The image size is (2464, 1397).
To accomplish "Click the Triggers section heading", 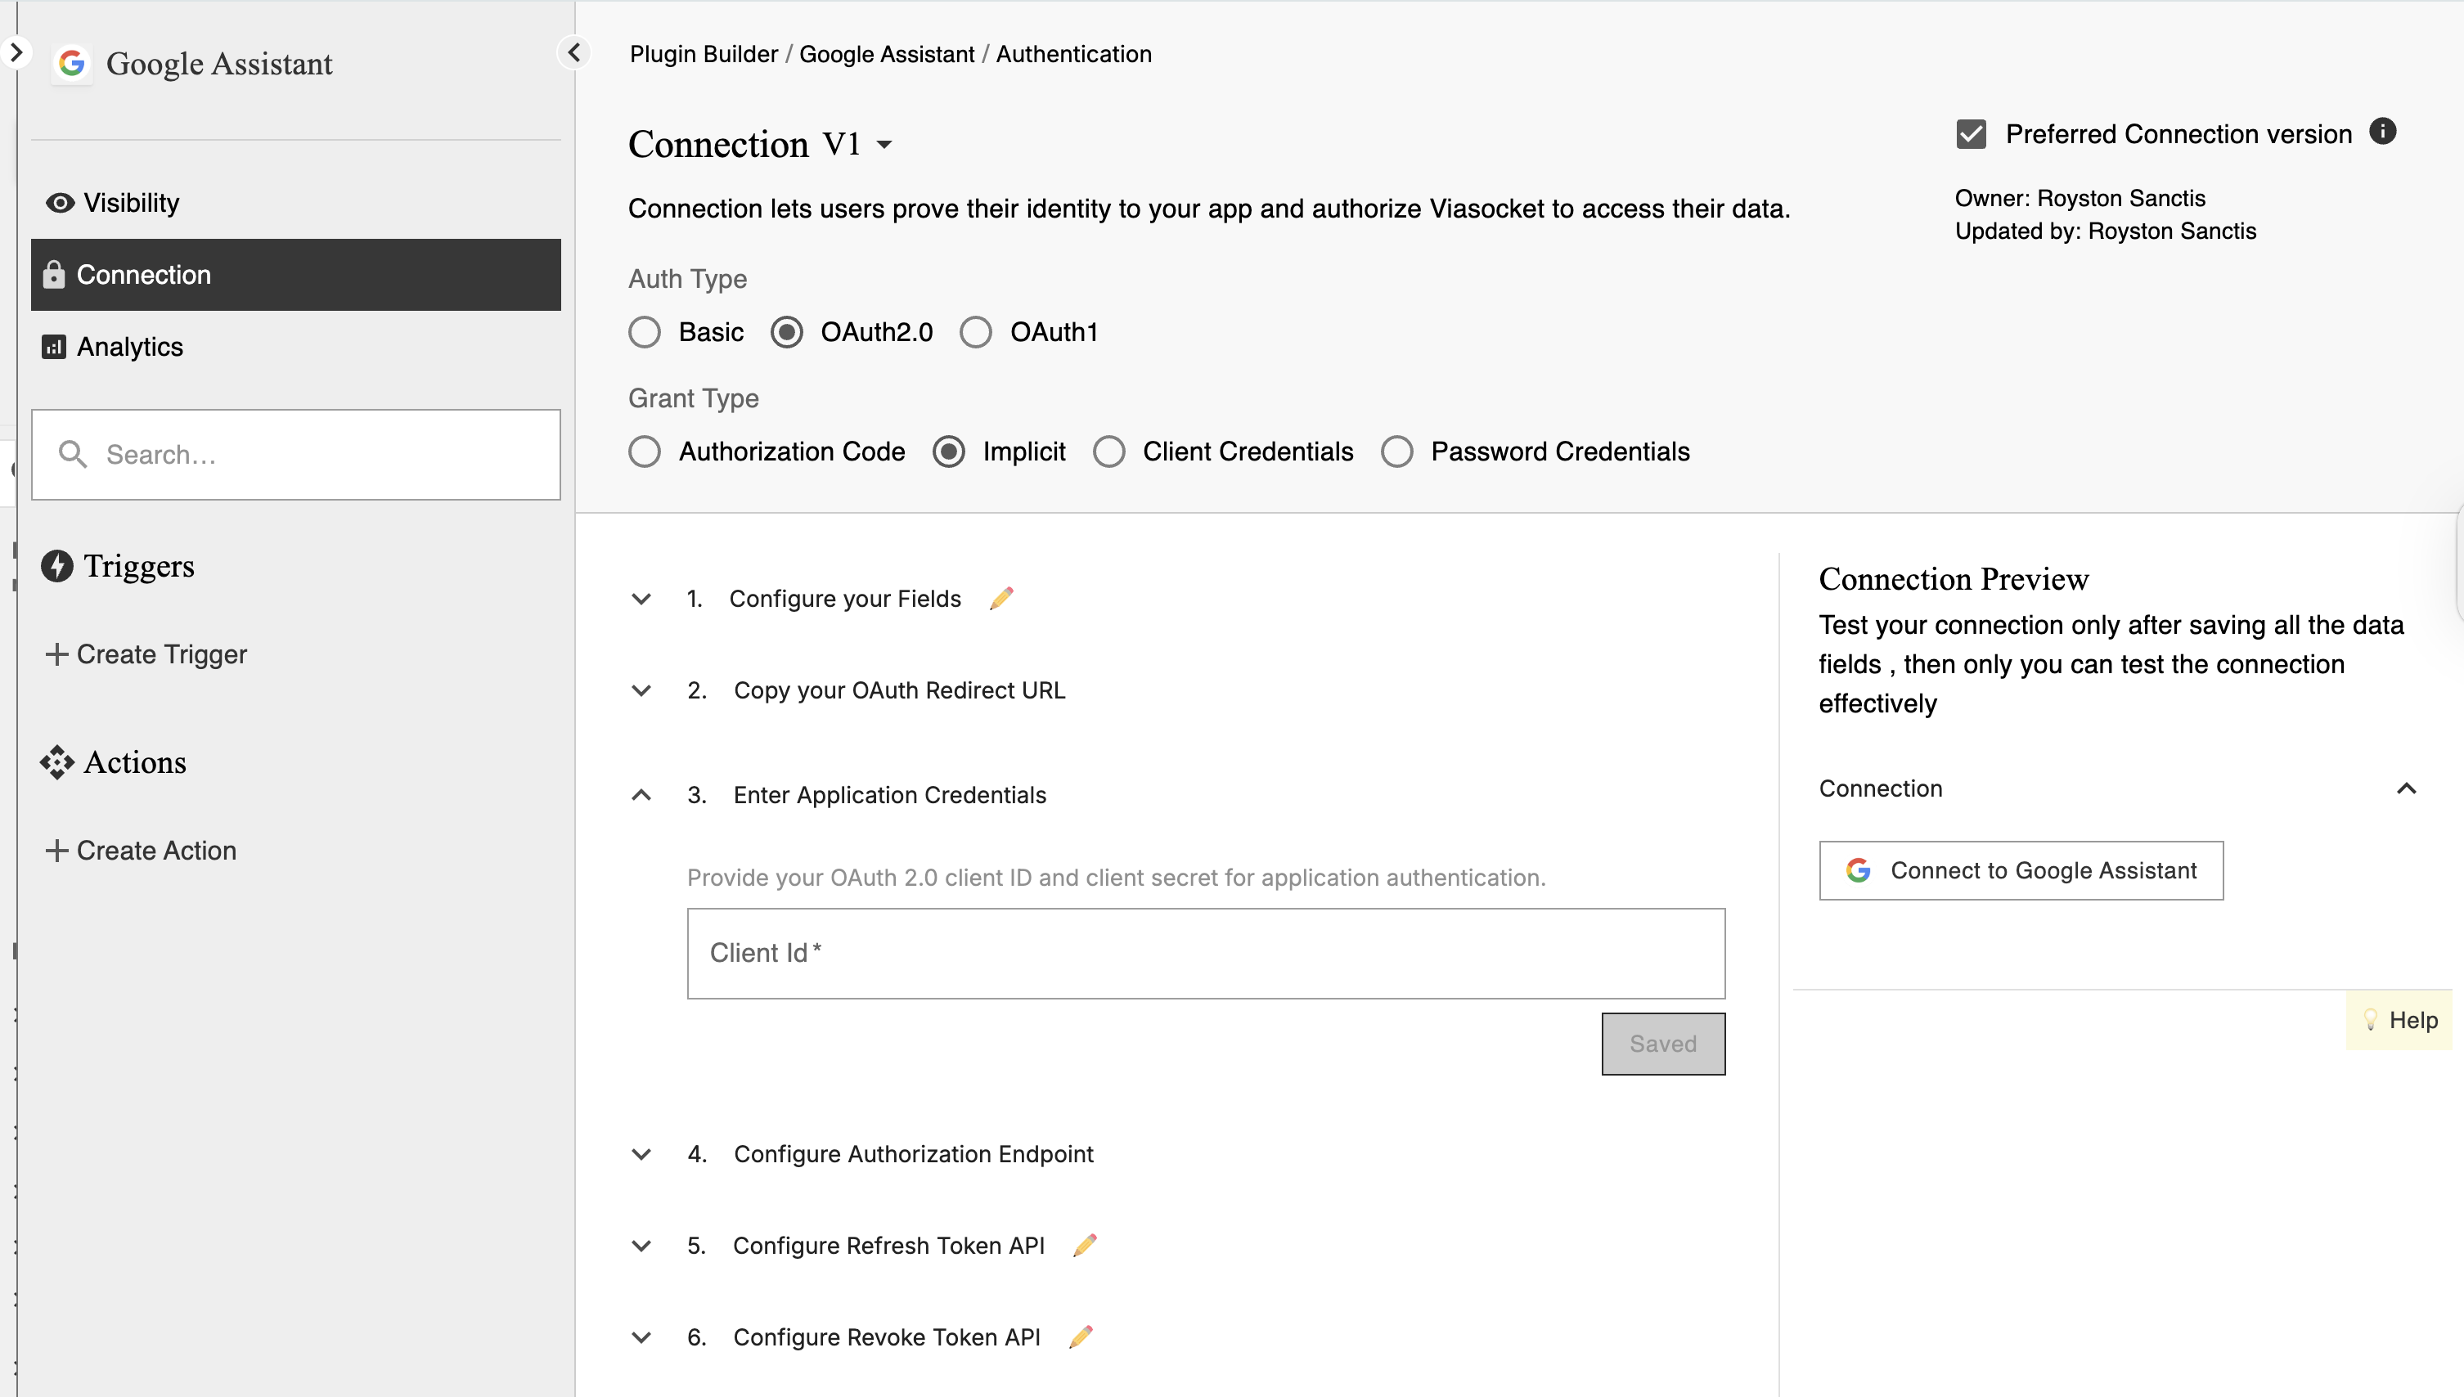I will coord(139,566).
